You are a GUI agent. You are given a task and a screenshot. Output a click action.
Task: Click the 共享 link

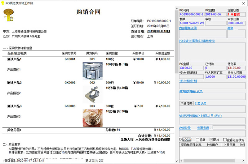coord(230,28)
